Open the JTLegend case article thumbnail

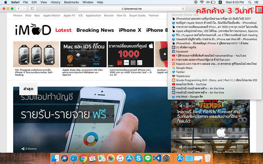point(36,54)
